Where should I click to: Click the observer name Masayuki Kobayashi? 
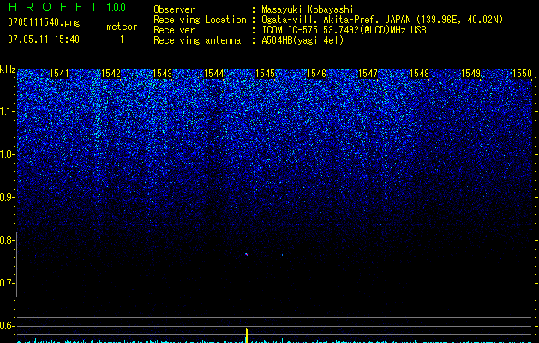(308, 9)
